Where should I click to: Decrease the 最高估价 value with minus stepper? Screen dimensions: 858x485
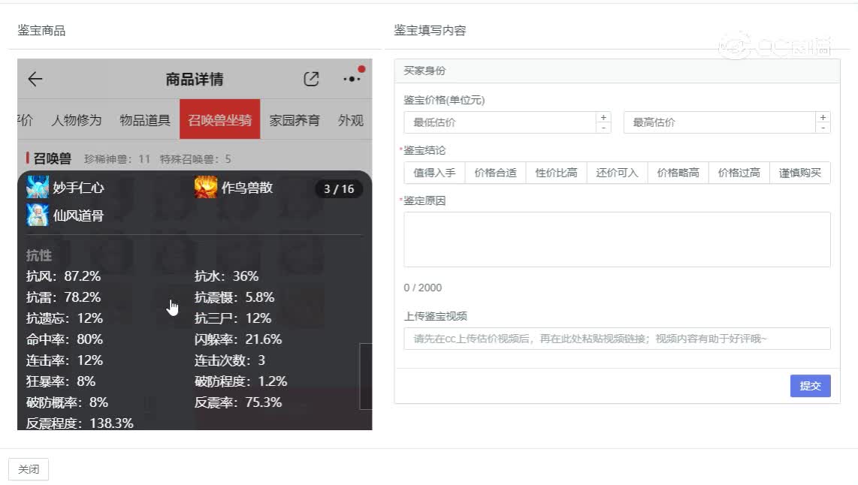click(823, 128)
